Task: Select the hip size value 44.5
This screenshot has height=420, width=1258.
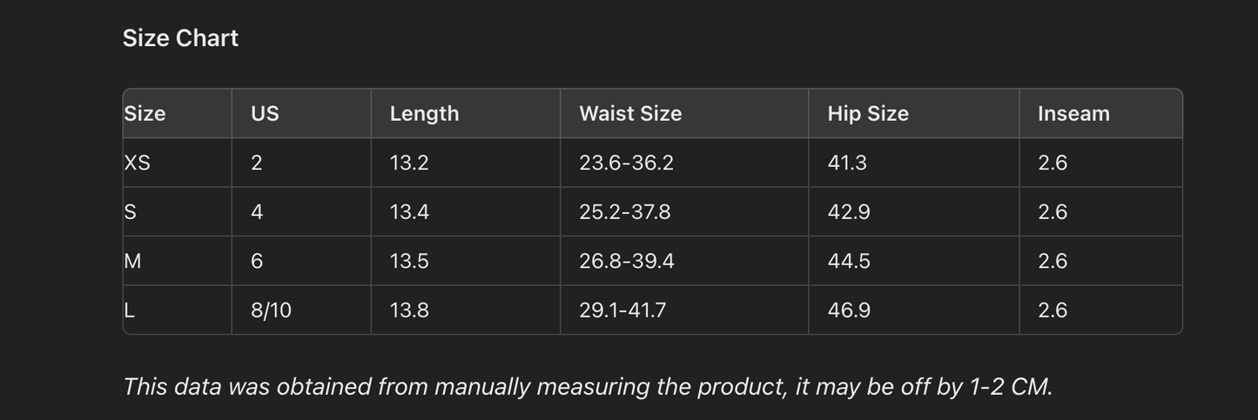Action: tap(849, 261)
